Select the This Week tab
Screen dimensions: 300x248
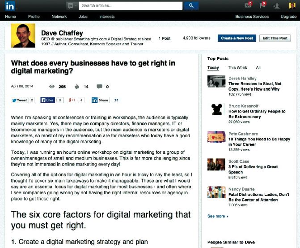237,68
